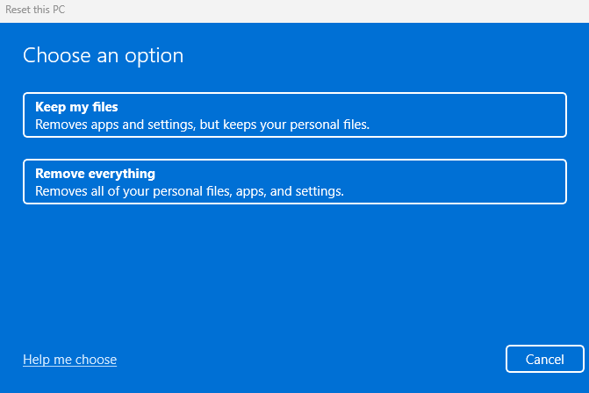Click the underlined help link at bottom left
589x393 pixels.
tap(69, 360)
